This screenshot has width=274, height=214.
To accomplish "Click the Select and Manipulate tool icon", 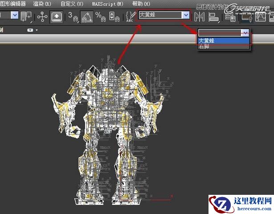I will (42, 16).
